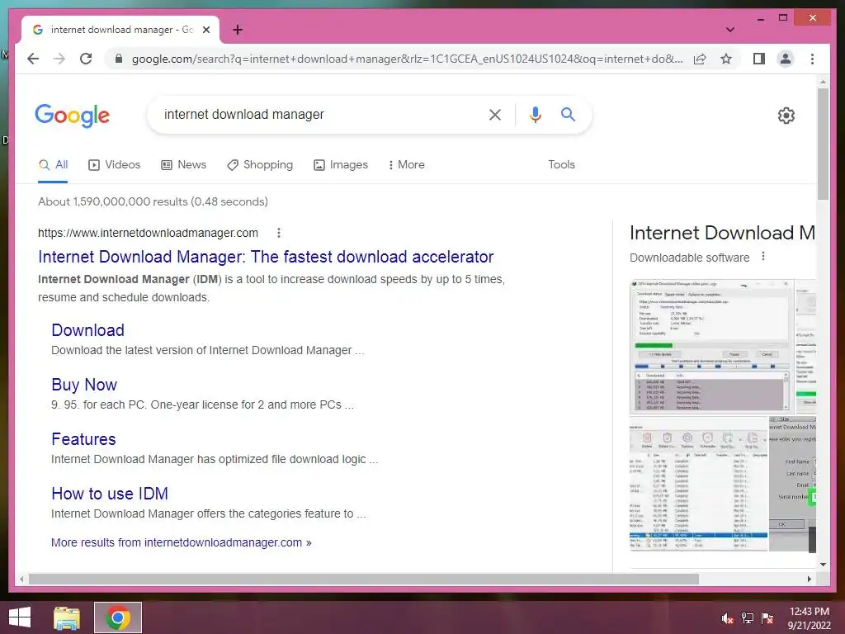Click the forward navigation arrow
The height and width of the screenshot is (634, 845).
[59, 59]
